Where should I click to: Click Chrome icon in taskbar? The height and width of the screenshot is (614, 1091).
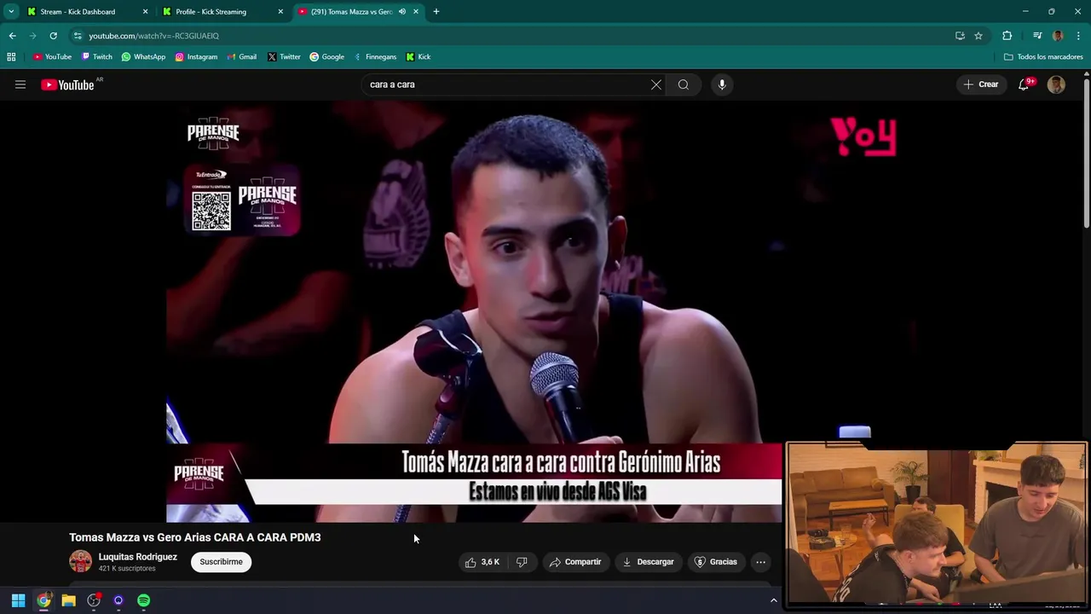[x=43, y=601]
